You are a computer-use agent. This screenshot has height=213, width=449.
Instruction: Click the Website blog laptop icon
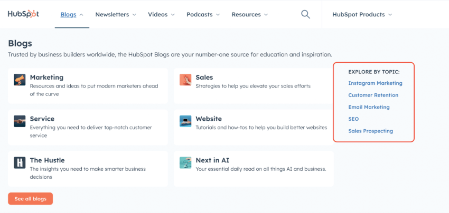(x=185, y=121)
